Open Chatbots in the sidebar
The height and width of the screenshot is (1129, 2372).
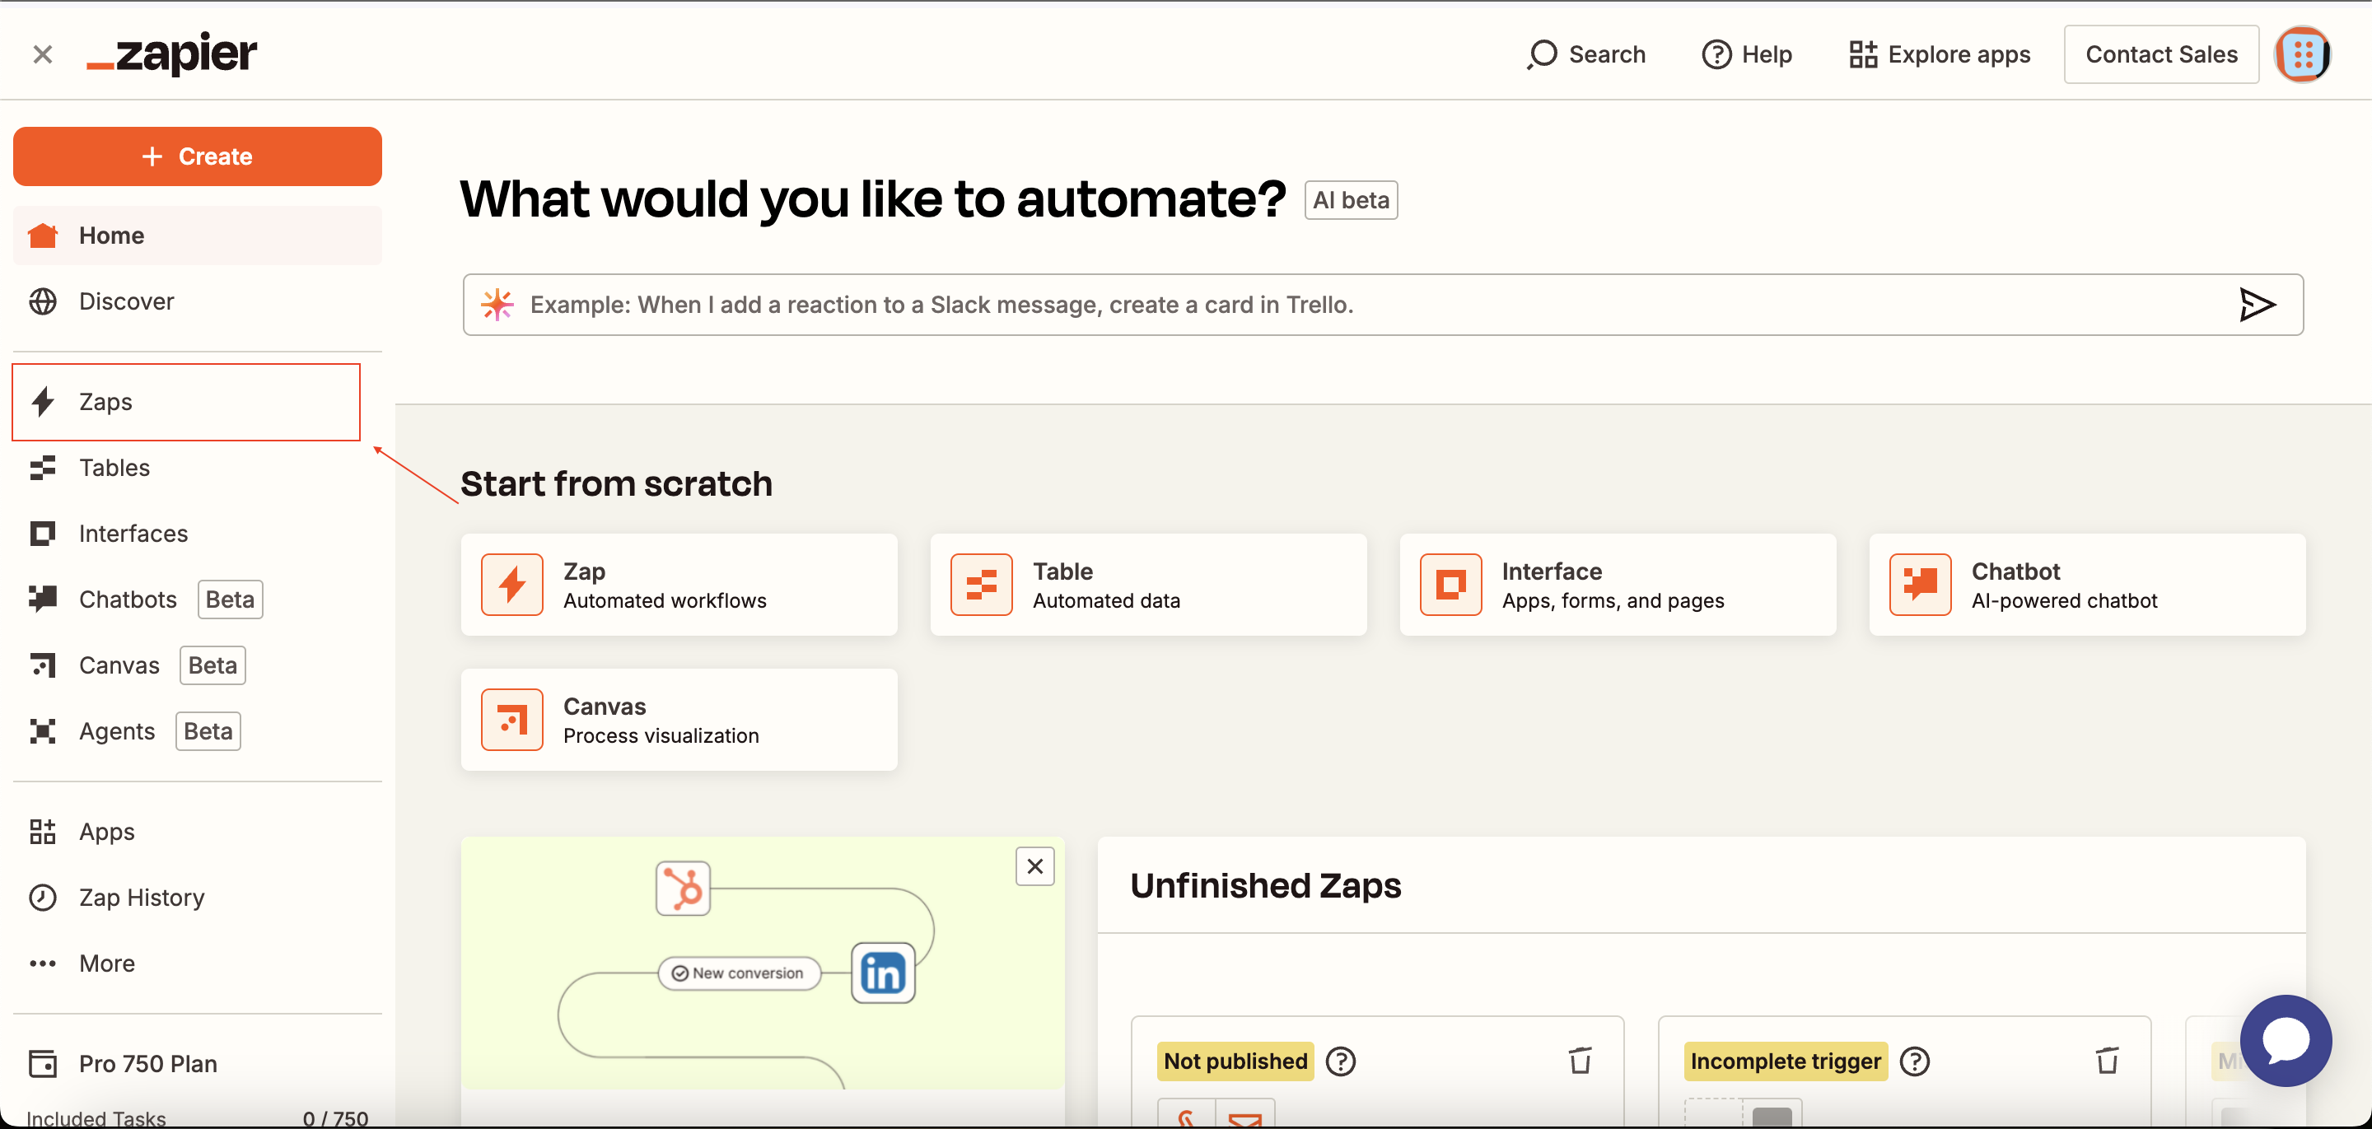pos(197,599)
